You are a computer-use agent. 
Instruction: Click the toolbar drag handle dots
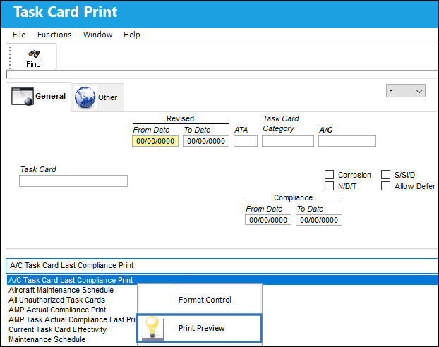pyautogui.click(x=10, y=57)
